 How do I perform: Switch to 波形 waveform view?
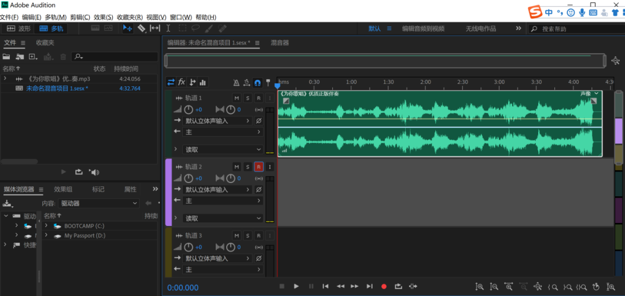[19, 28]
